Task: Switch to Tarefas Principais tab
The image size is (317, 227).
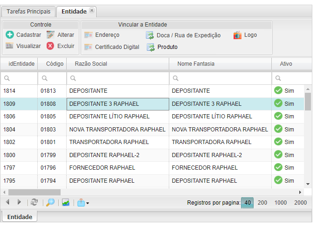Action: (28, 12)
